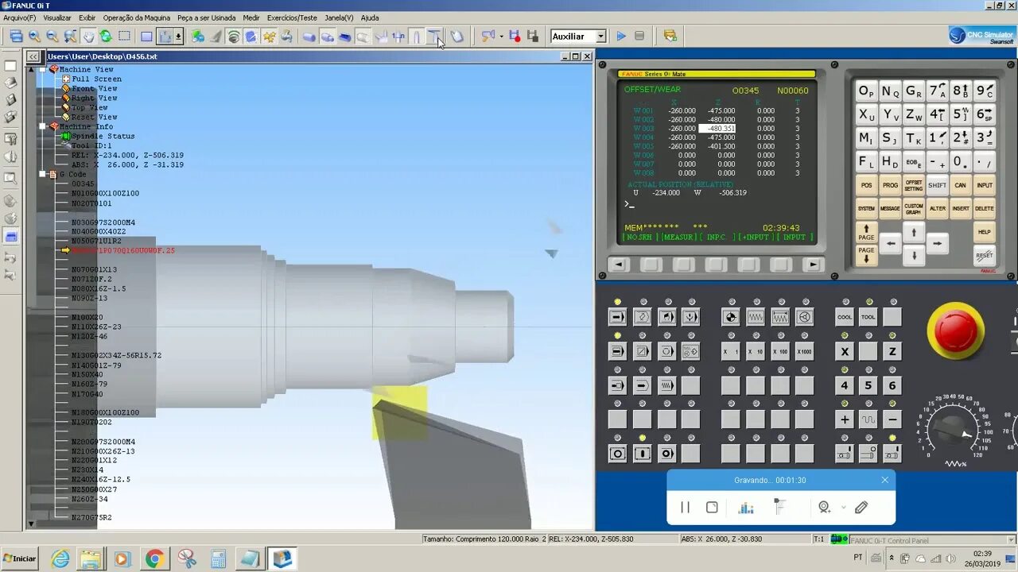The width and height of the screenshot is (1018, 572).
Task: Open the dropdown arrow beside the view icon
Action: pos(178,37)
